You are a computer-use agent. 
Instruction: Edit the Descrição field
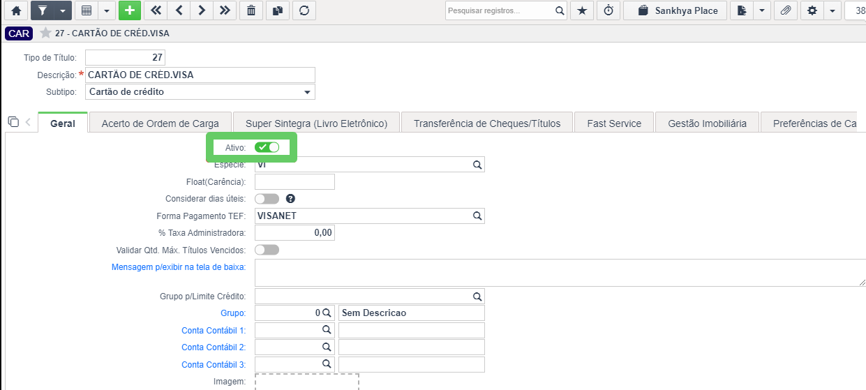[x=200, y=75]
